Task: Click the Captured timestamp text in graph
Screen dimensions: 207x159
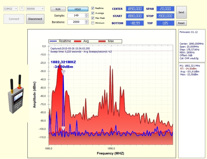Action: (70, 48)
